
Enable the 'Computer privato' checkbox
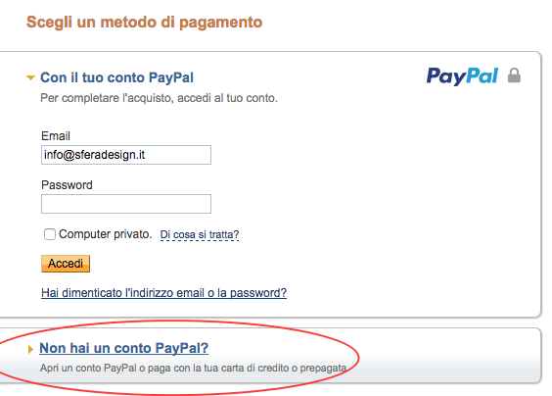click(x=50, y=234)
